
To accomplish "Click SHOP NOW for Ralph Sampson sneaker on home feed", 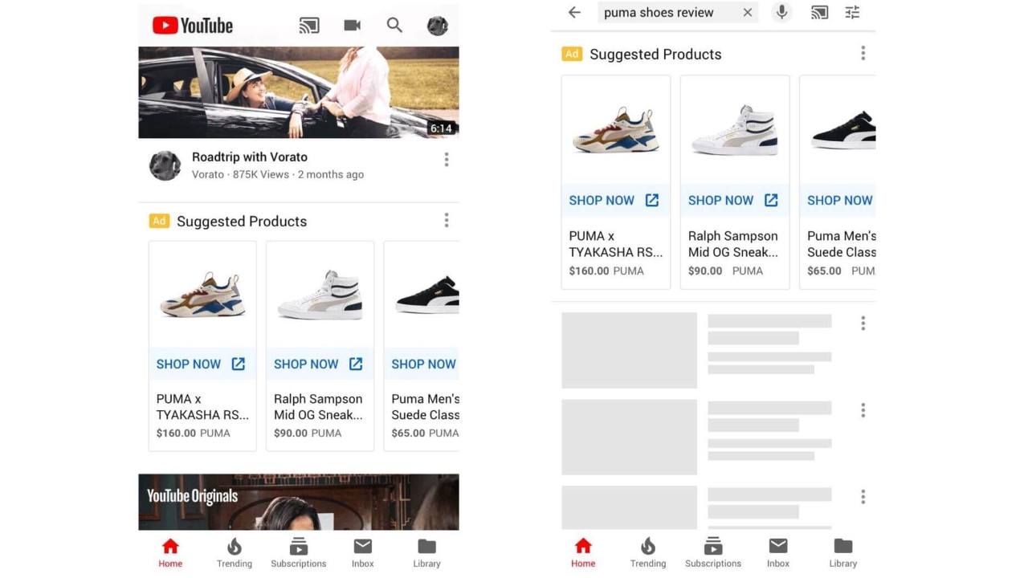I will pos(319,364).
